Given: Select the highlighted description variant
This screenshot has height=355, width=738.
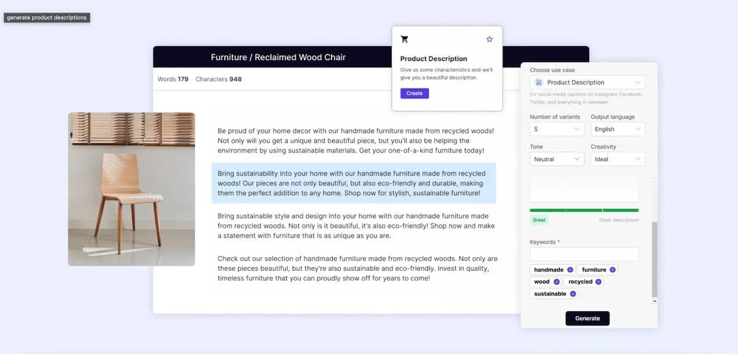Looking at the screenshot, I should [354, 183].
